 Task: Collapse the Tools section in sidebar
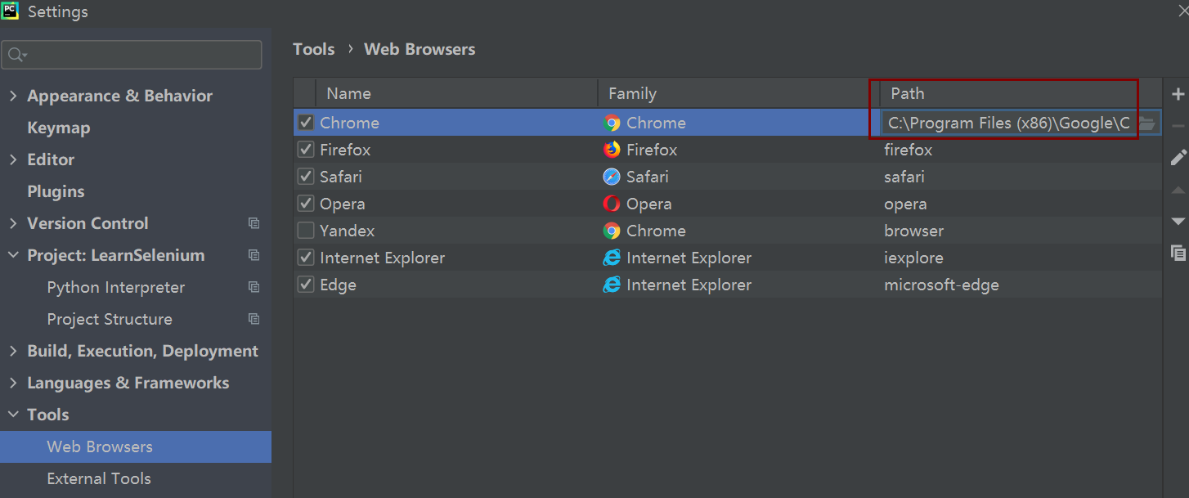click(x=13, y=414)
